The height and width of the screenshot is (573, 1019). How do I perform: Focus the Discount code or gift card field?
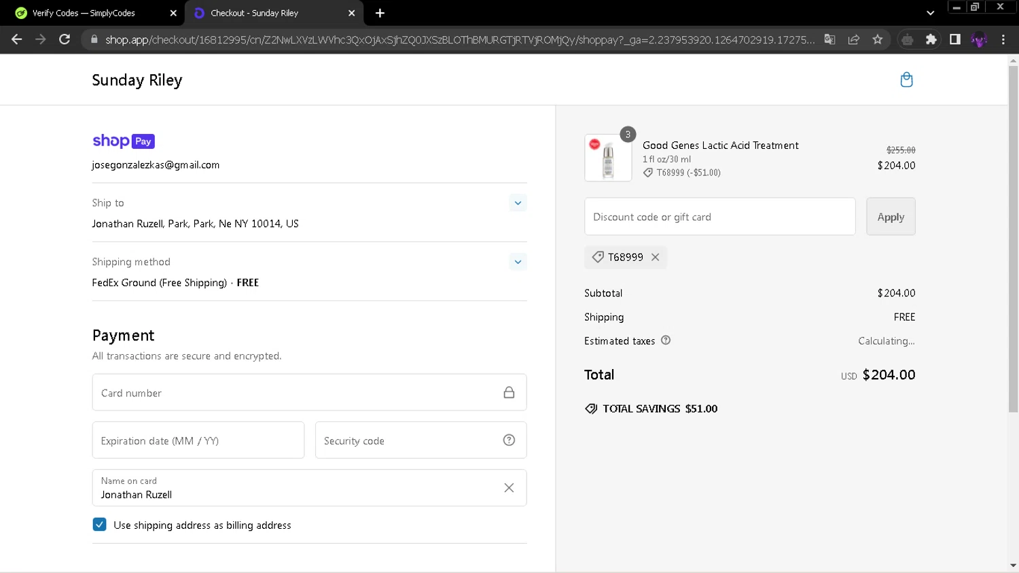(719, 217)
